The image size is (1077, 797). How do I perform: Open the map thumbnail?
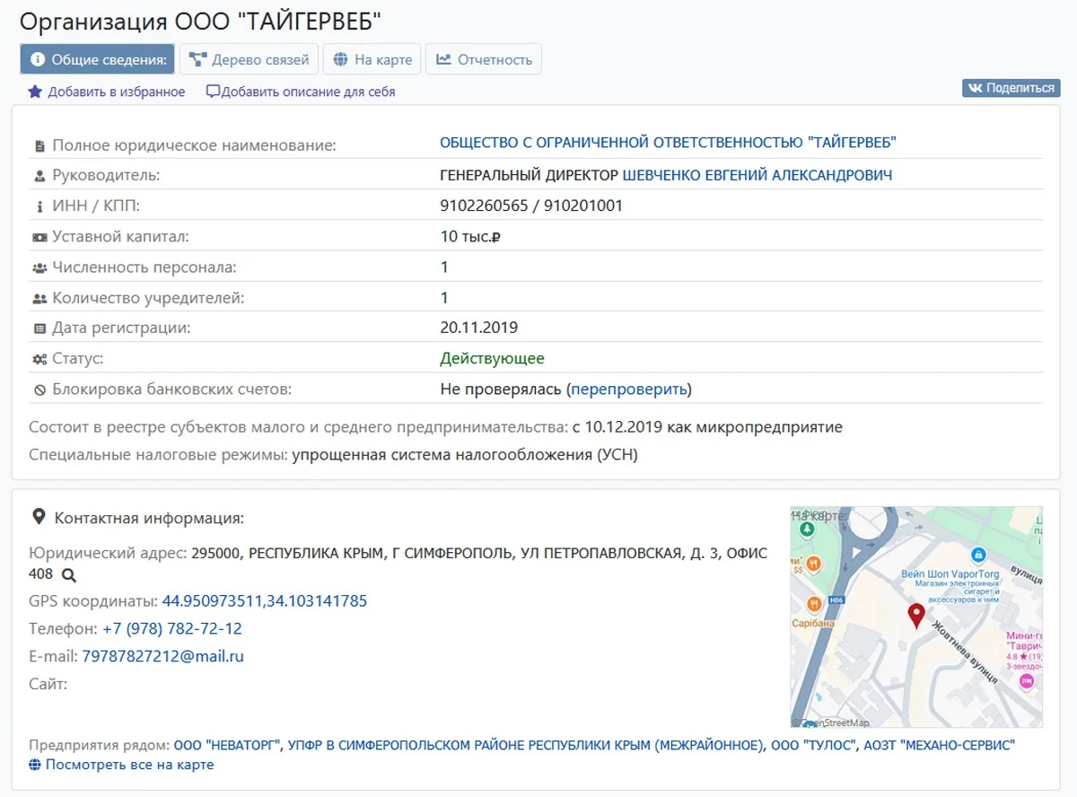(916, 617)
